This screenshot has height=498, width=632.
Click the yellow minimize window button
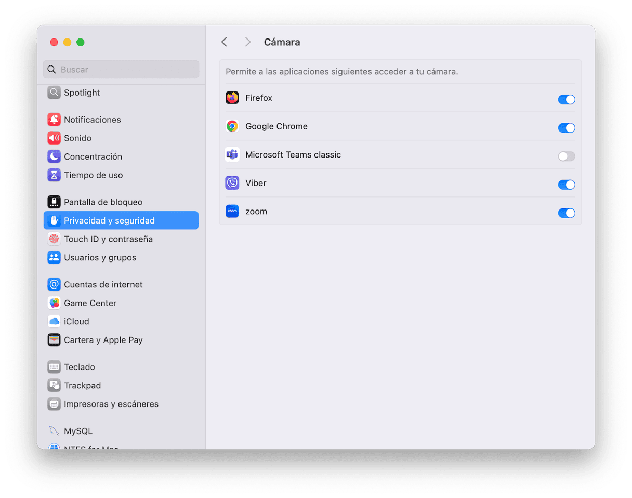pos(67,42)
